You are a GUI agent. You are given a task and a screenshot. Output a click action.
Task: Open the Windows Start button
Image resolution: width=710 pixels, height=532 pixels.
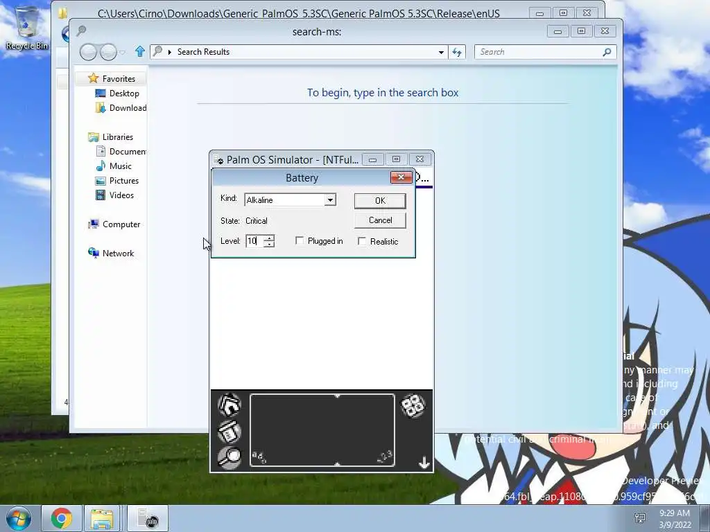[x=19, y=518]
